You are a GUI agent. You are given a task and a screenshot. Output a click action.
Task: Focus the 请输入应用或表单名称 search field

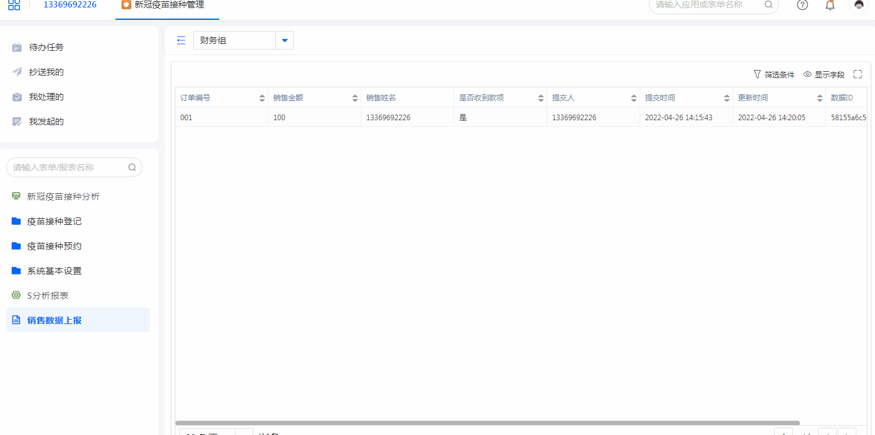[x=708, y=5]
